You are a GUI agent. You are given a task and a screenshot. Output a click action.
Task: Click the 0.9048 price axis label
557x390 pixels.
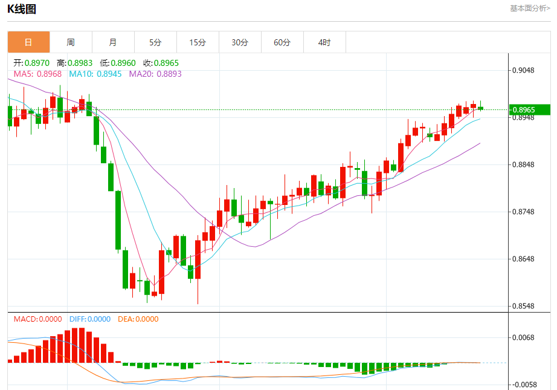coord(523,70)
